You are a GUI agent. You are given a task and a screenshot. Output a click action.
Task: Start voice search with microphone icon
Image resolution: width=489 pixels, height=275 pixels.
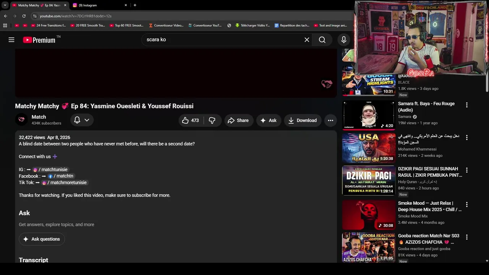click(343, 40)
